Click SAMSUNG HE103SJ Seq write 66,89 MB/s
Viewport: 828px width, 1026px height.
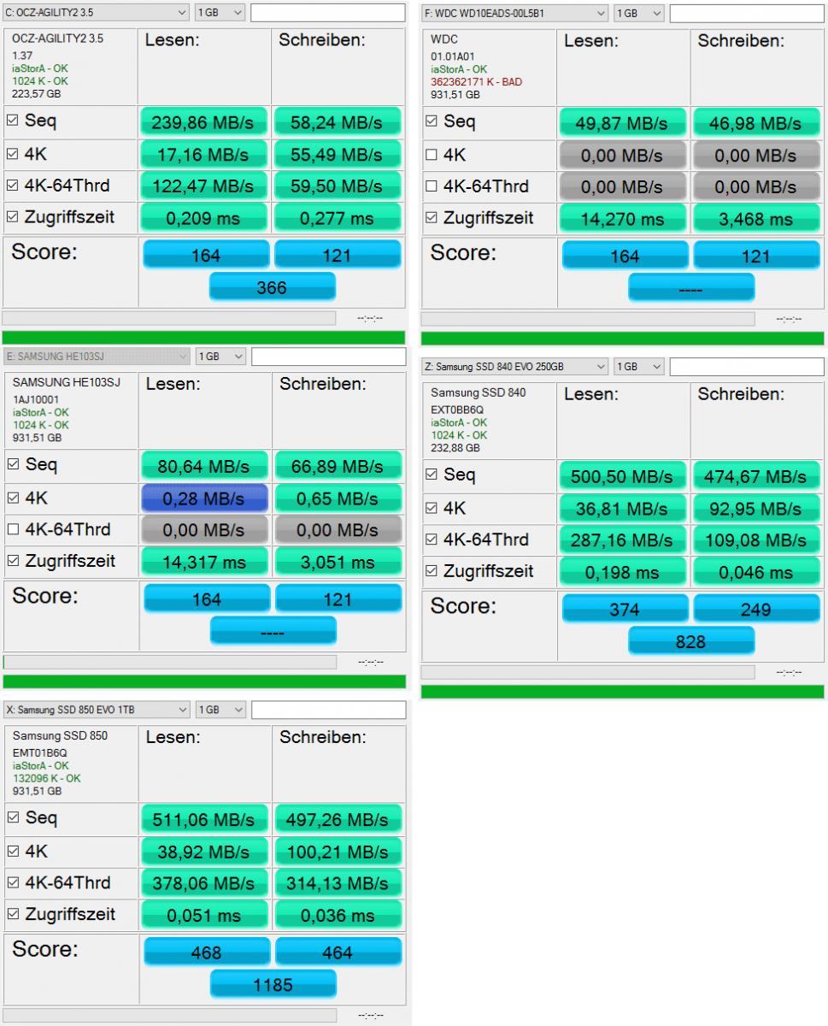(x=338, y=467)
